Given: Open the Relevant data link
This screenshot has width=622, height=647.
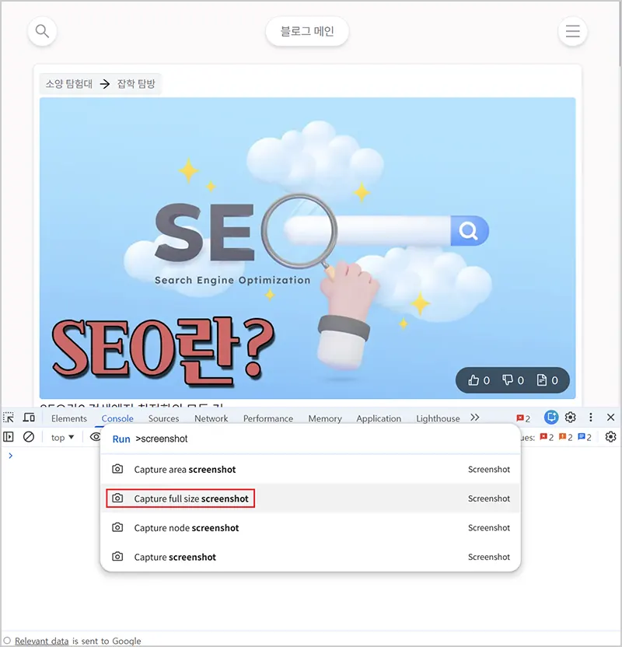Looking at the screenshot, I should coord(42,641).
